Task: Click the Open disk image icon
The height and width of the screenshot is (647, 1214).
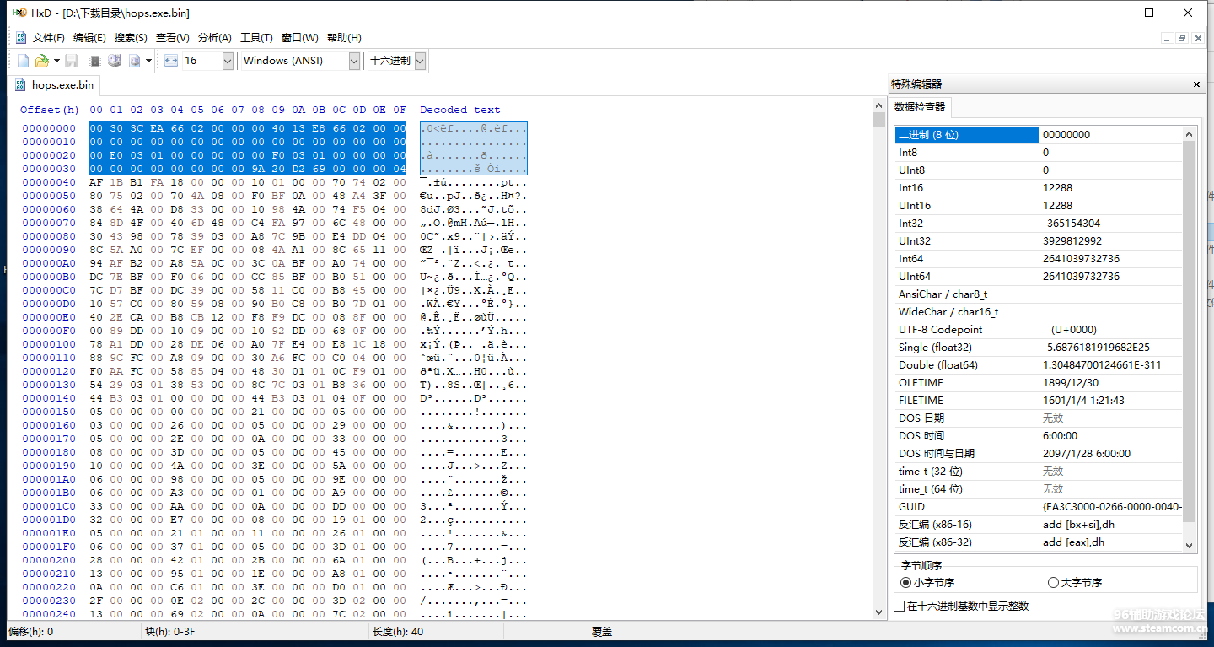Action: coord(134,61)
